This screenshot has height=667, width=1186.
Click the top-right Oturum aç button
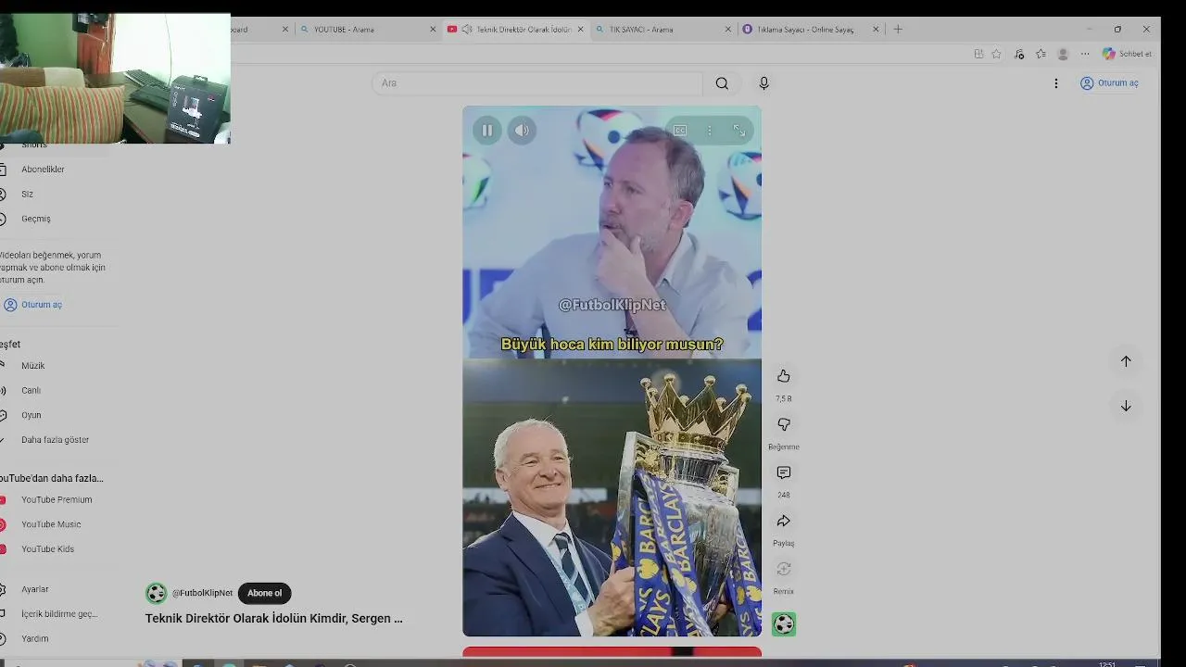coord(1109,83)
